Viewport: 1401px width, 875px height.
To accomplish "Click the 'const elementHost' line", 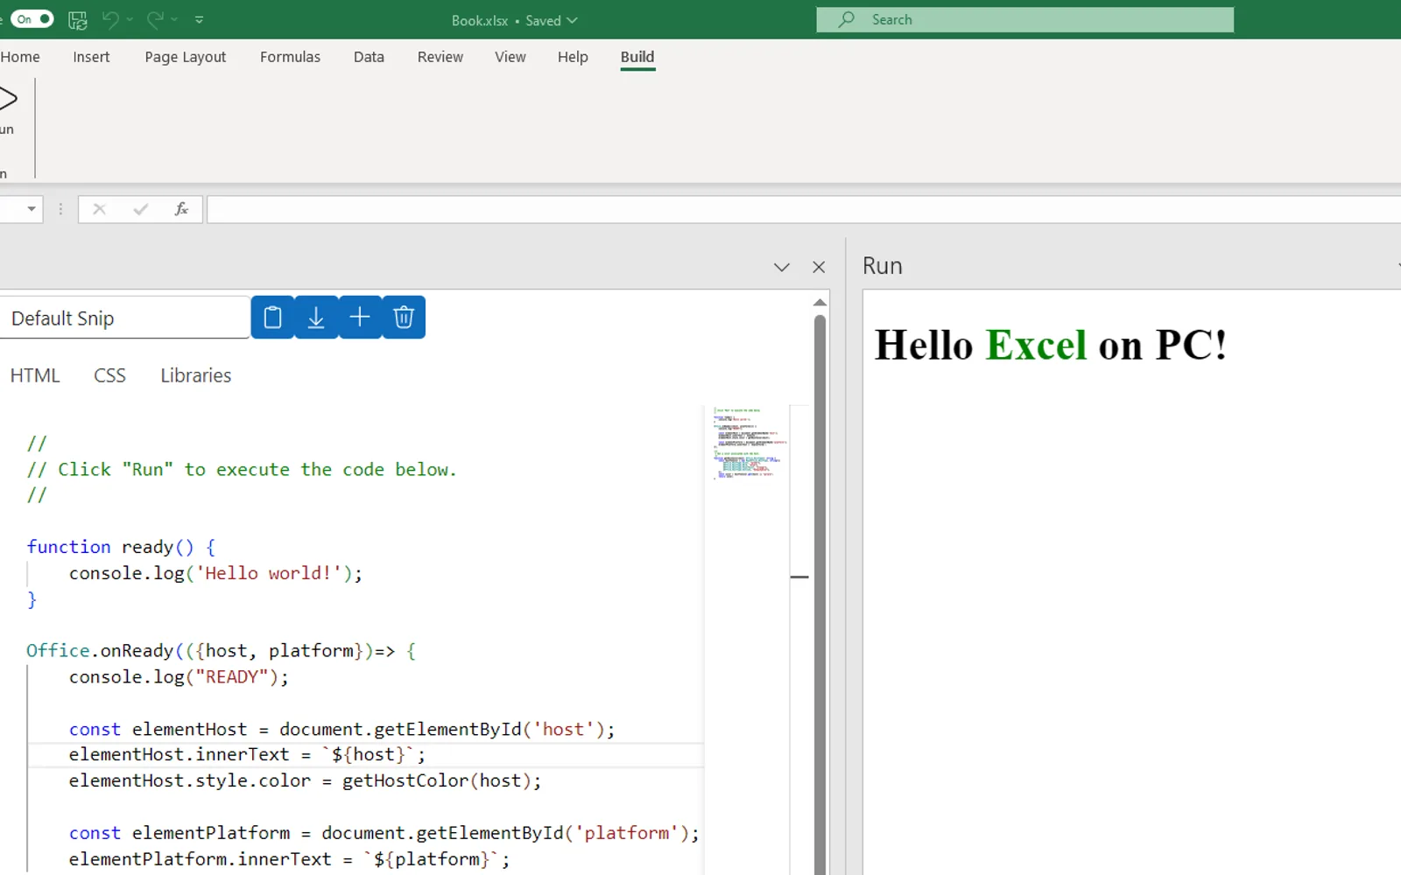I will tap(342, 729).
